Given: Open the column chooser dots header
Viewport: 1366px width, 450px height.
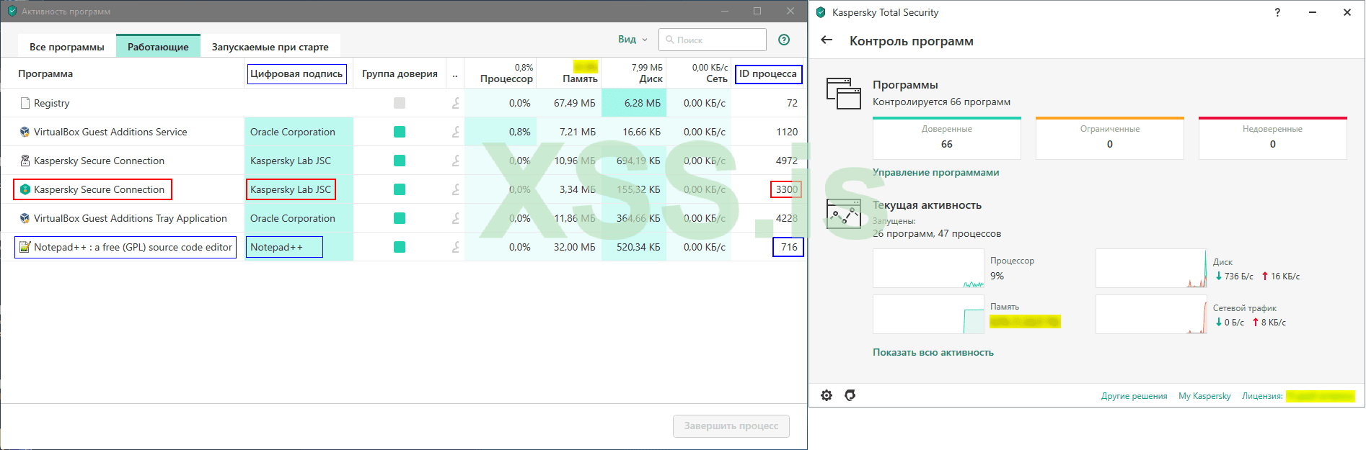Looking at the screenshot, I should coord(455,74).
